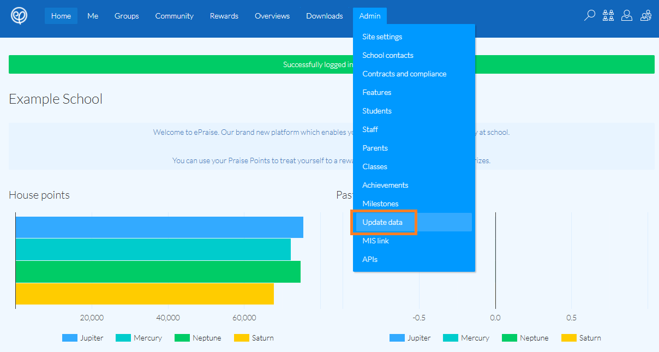Open Site settings from the Admin menu
The height and width of the screenshot is (352, 659).
(382, 37)
